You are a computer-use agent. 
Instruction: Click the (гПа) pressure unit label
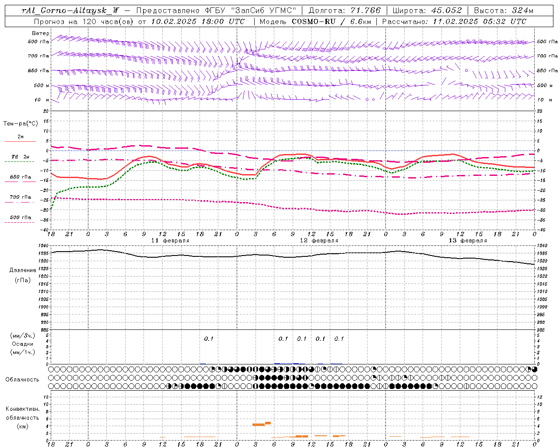coord(23,280)
